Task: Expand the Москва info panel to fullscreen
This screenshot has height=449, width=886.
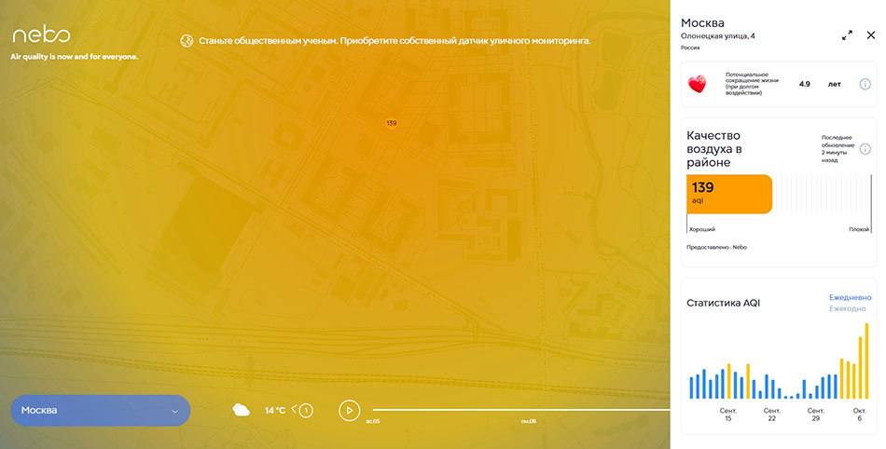Action: click(847, 35)
